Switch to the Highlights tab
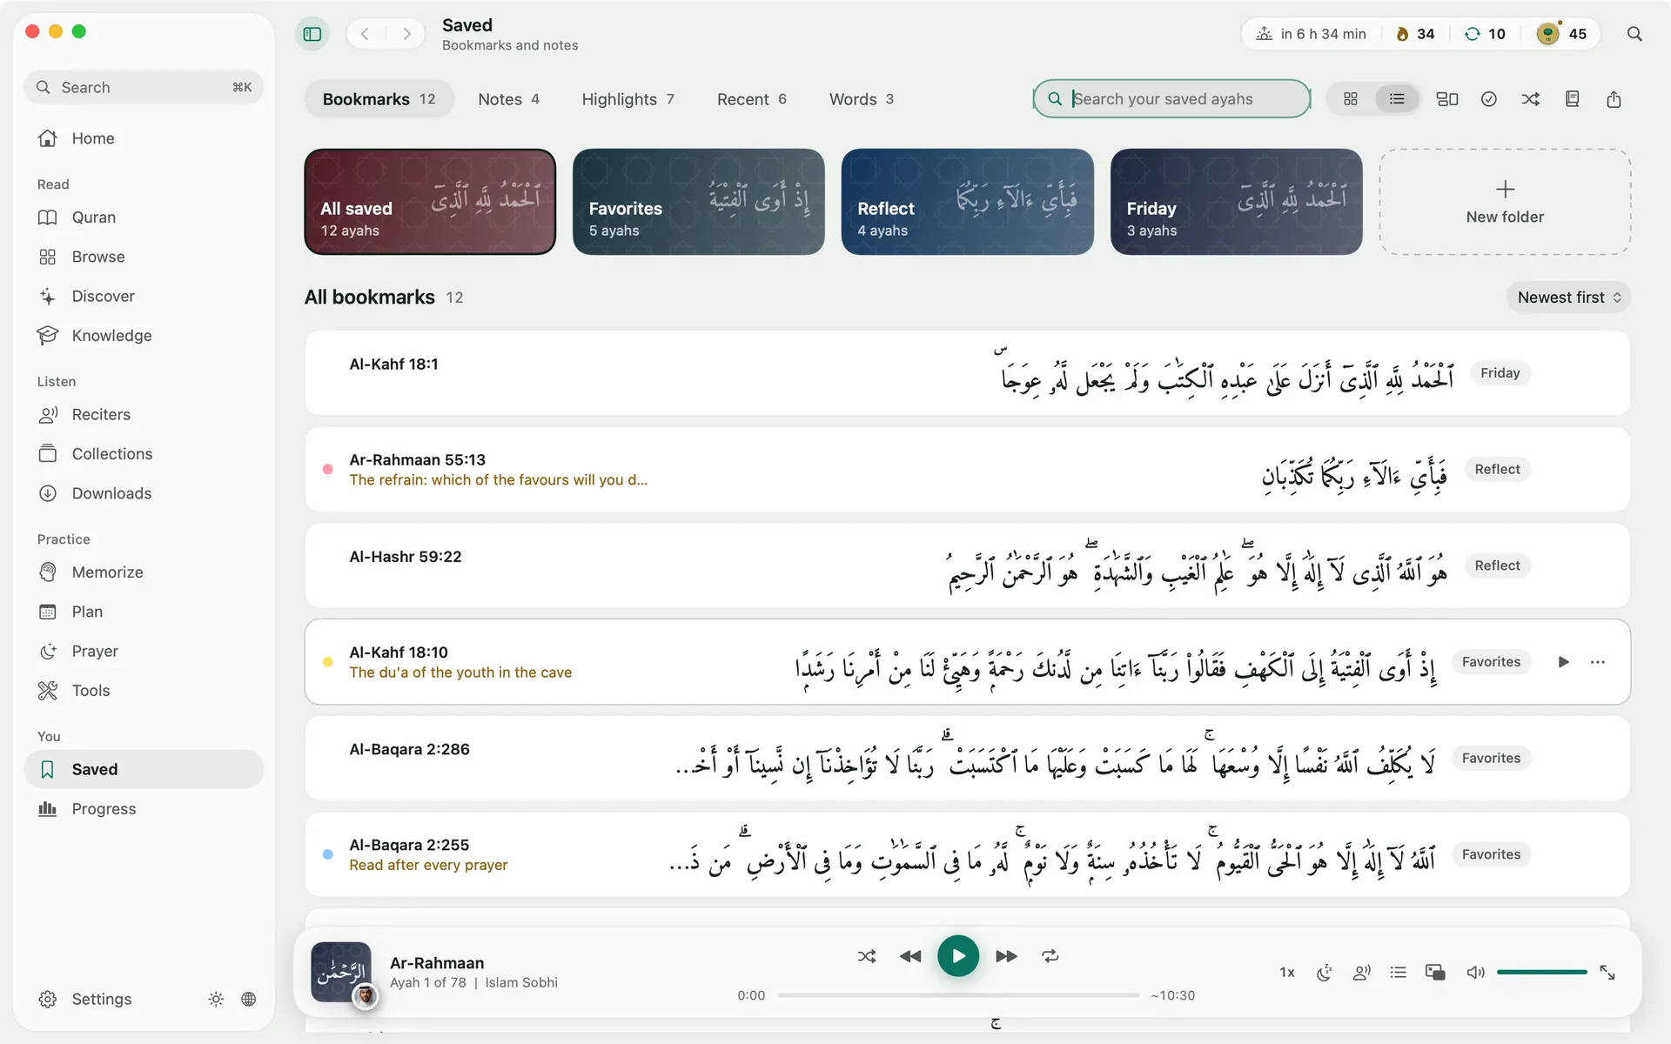 point(627,99)
